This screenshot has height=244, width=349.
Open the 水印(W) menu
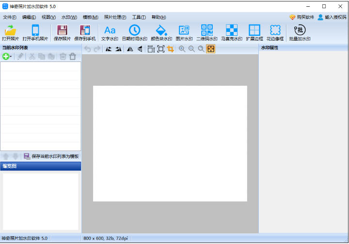click(69, 17)
